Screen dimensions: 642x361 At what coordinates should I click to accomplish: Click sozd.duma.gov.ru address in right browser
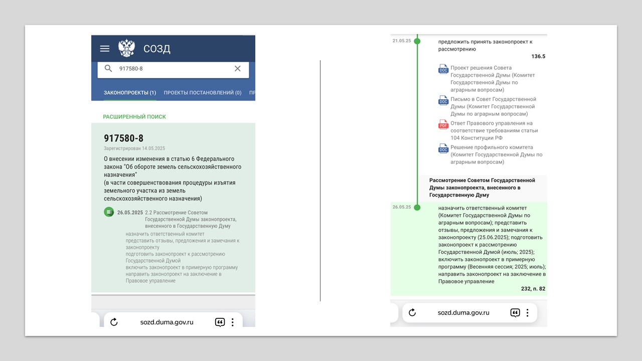click(x=463, y=313)
